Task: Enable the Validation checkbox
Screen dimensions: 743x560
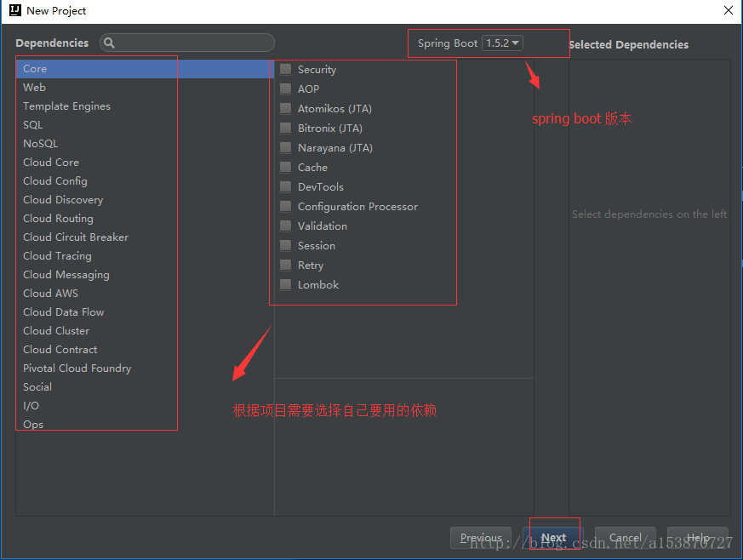Action: [285, 226]
